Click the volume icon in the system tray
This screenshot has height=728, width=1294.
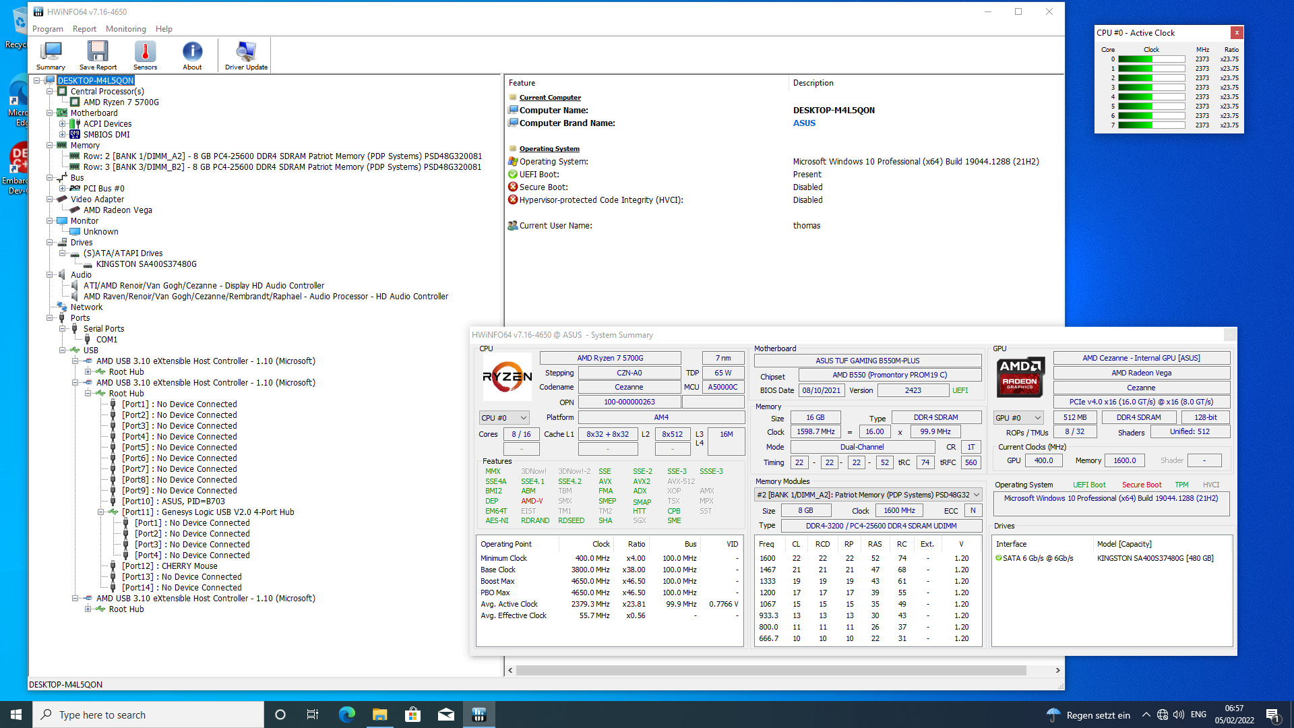click(x=1178, y=714)
